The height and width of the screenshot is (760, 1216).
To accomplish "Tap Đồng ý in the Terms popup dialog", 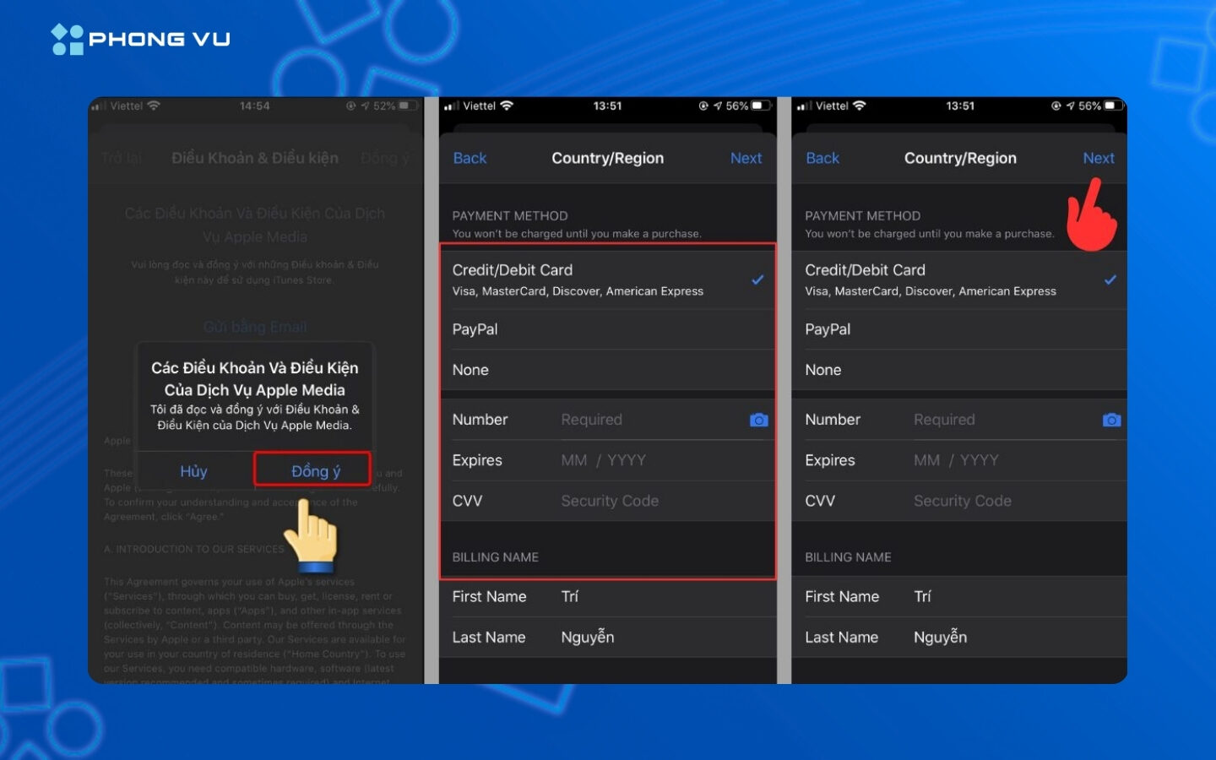I will click(x=313, y=470).
